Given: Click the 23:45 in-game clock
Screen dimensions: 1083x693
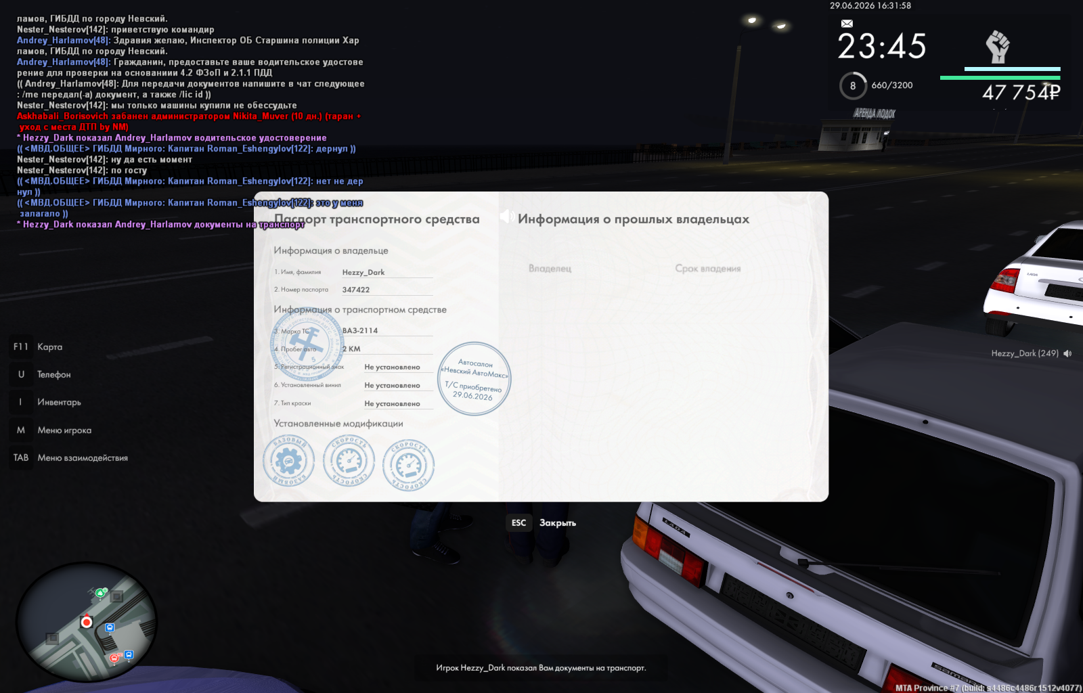Looking at the screenshot, I should coord(881,46).
